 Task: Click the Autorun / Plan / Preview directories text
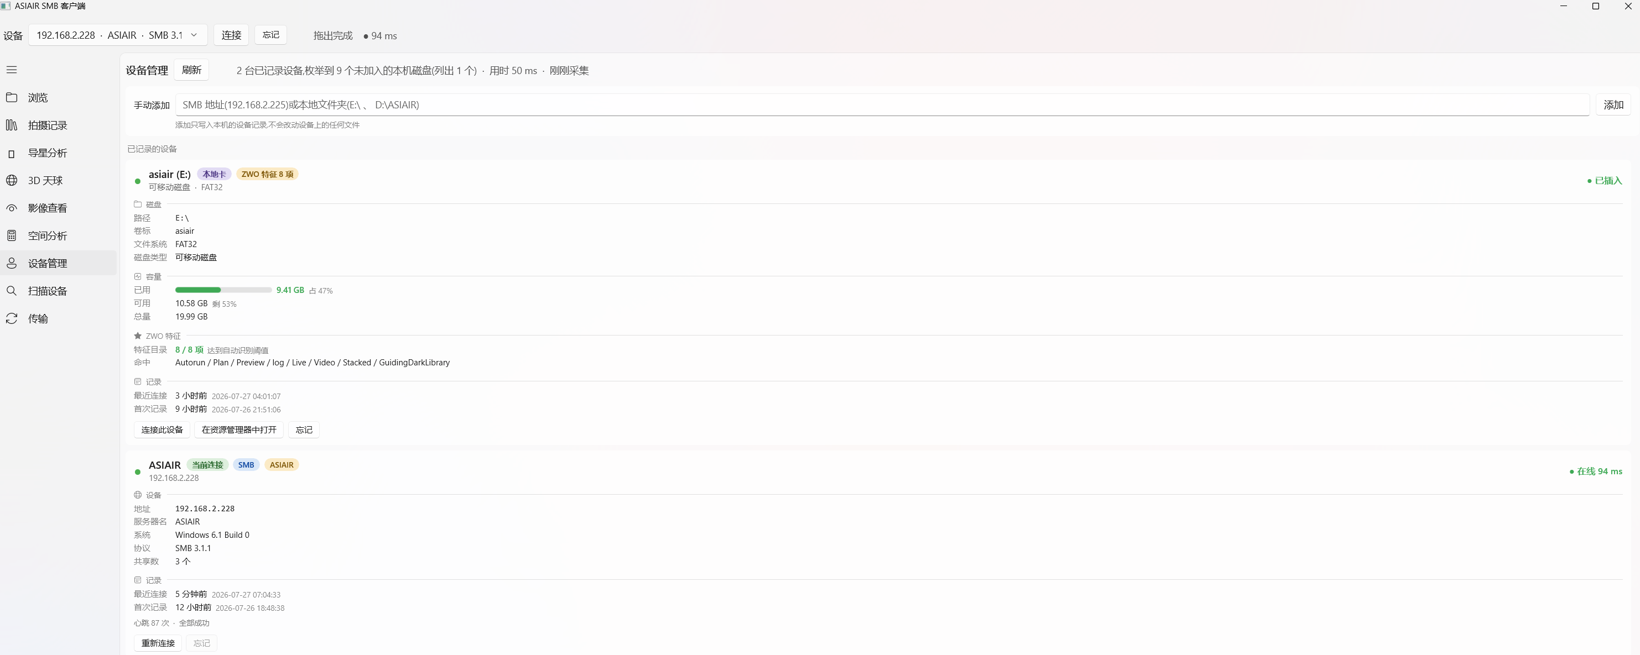313,363
